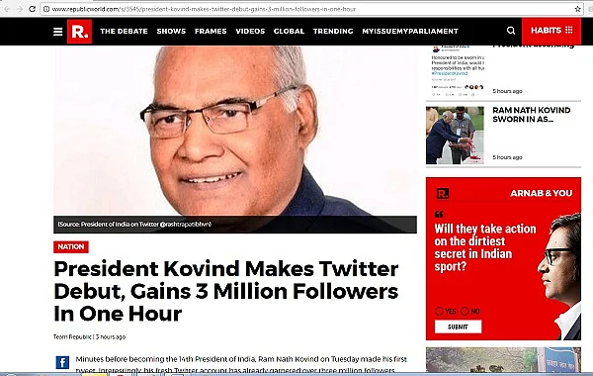Click the site info icon in address bar

tap(46, 9)
